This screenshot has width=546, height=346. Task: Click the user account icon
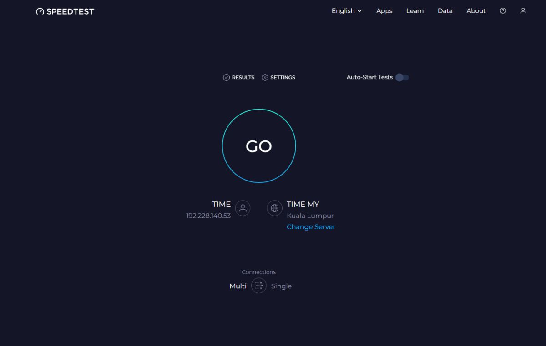click(522, 10)
